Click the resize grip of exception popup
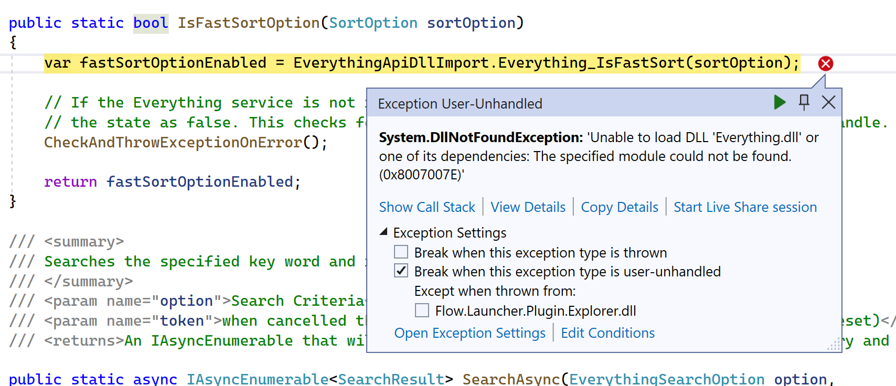The image size is (896, 386). coord(834,345)
